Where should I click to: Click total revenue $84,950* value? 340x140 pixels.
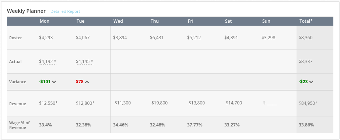click(308, 103)
